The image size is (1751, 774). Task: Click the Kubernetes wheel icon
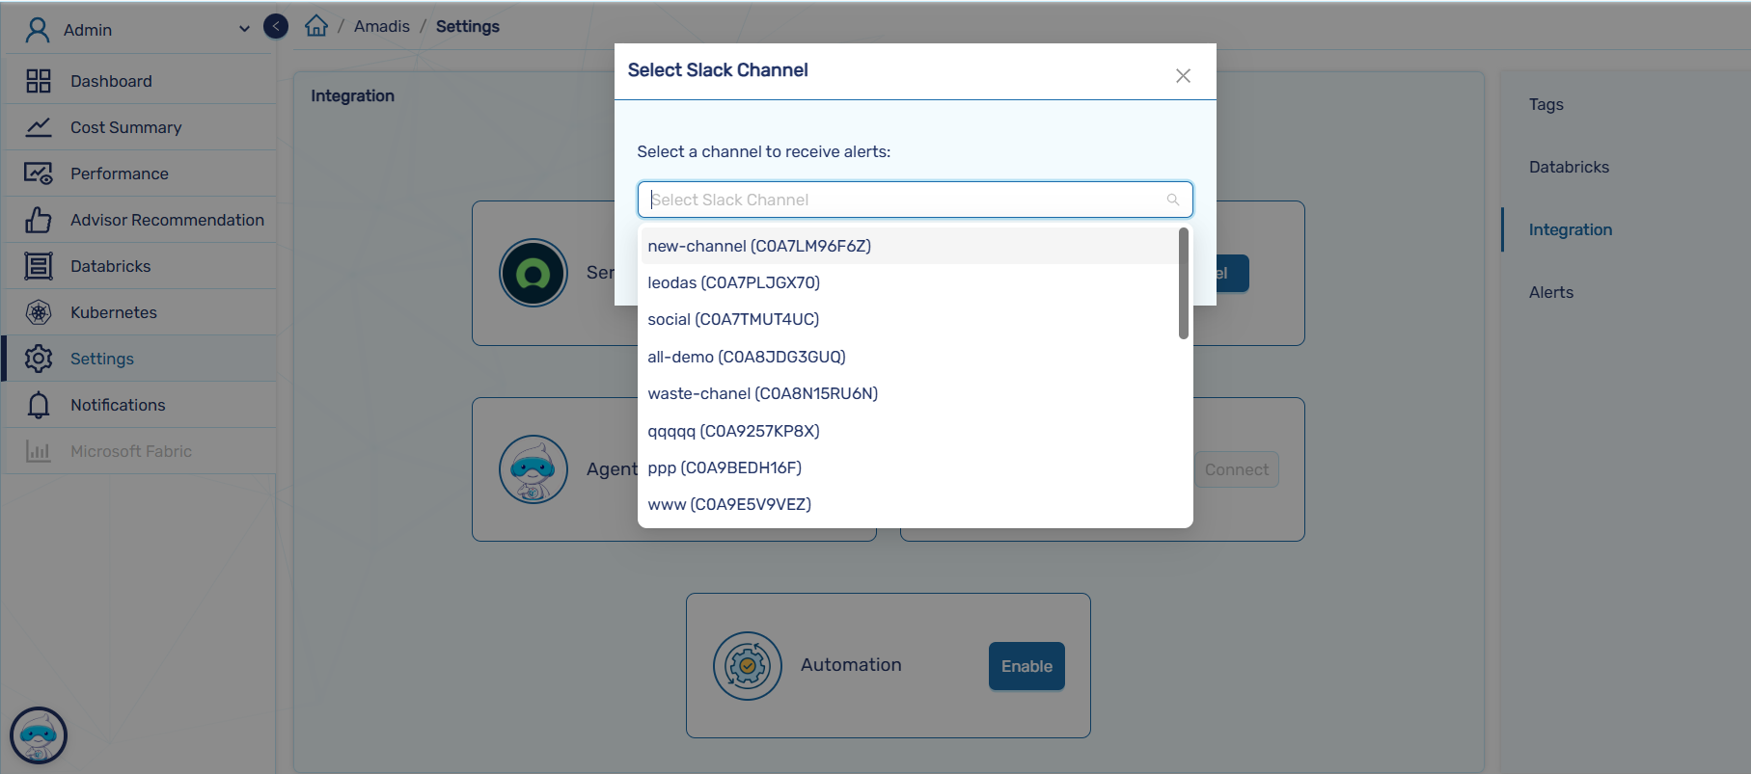coord(39,312)
